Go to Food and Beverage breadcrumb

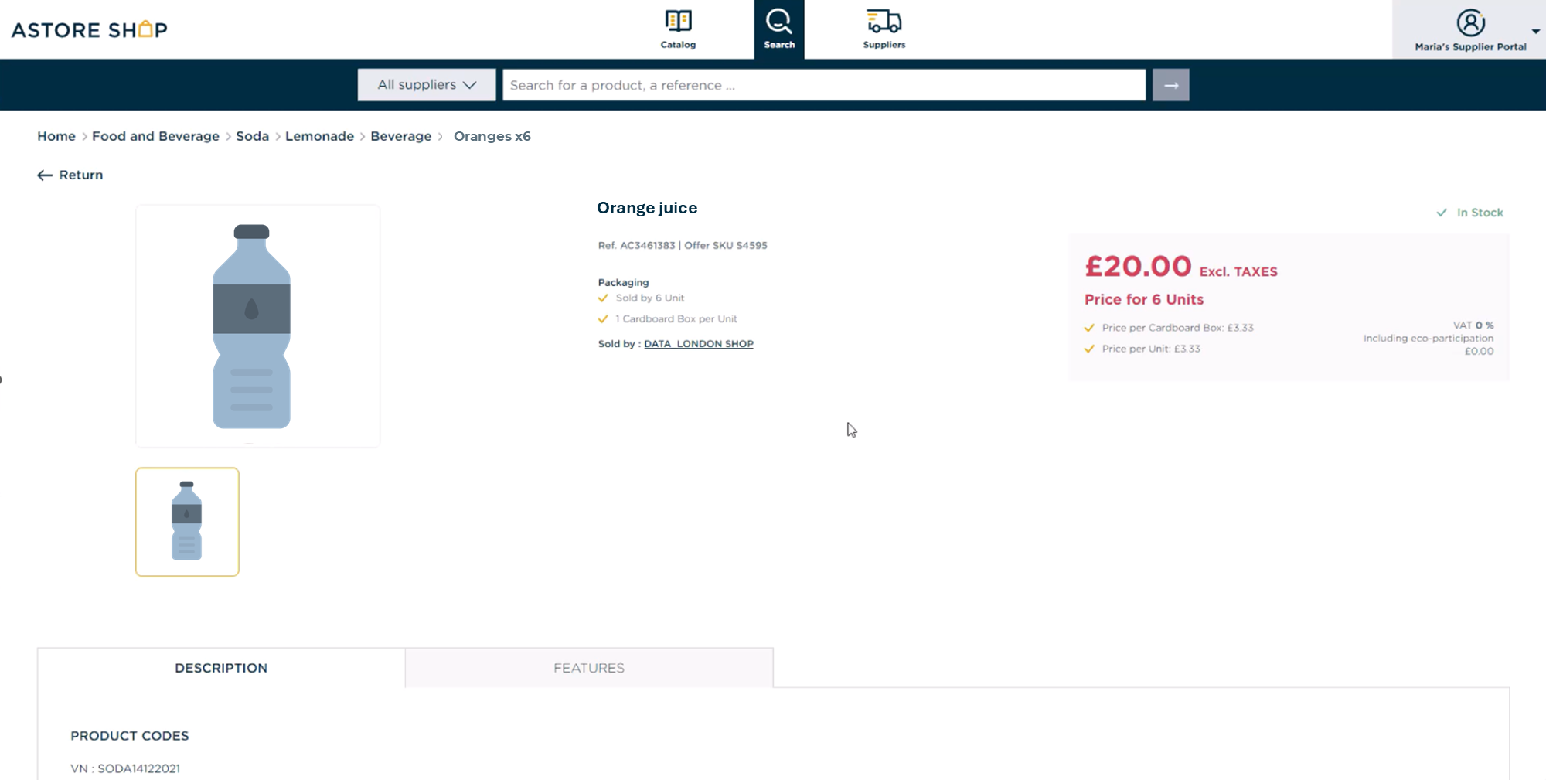(155, 136)
